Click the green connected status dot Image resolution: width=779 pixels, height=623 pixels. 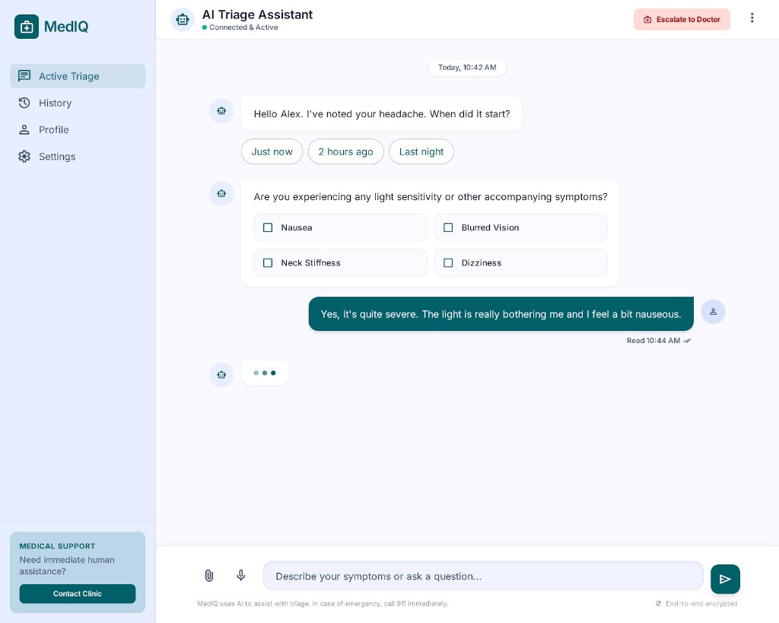click(205, 27)
